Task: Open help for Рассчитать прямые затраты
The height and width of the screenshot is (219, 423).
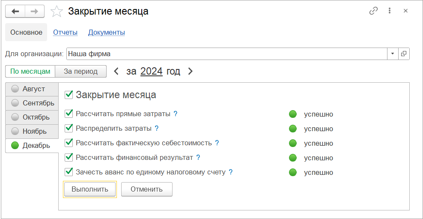Action: coord(176,114)
